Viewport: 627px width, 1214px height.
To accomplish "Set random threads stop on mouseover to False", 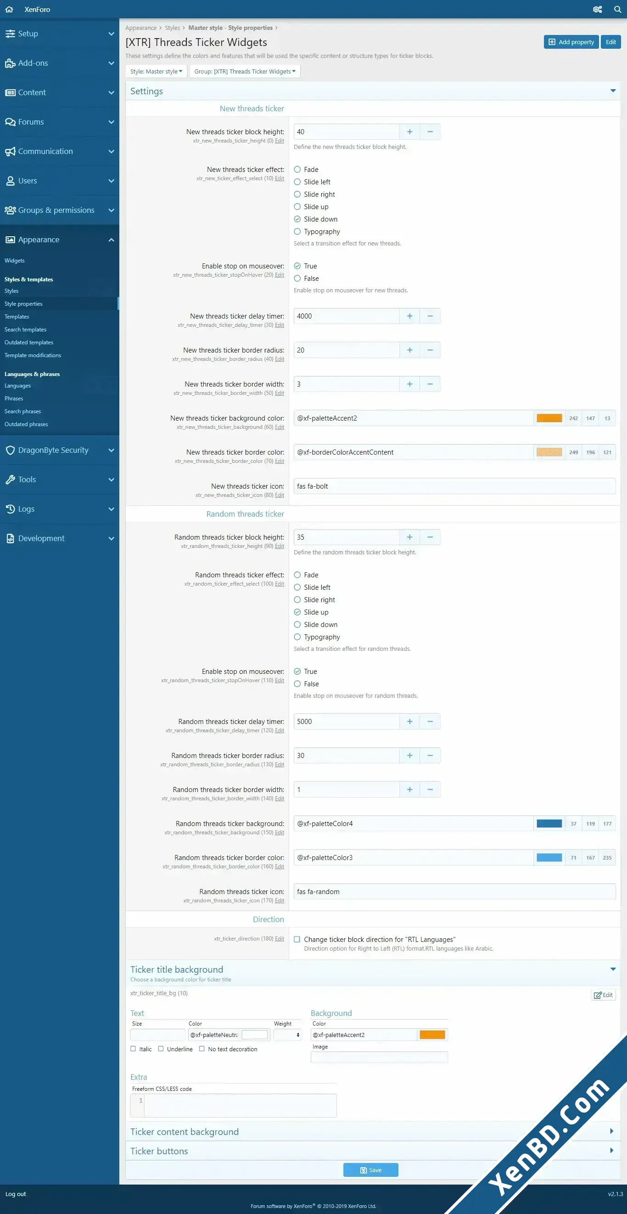I will click(297, 684).
